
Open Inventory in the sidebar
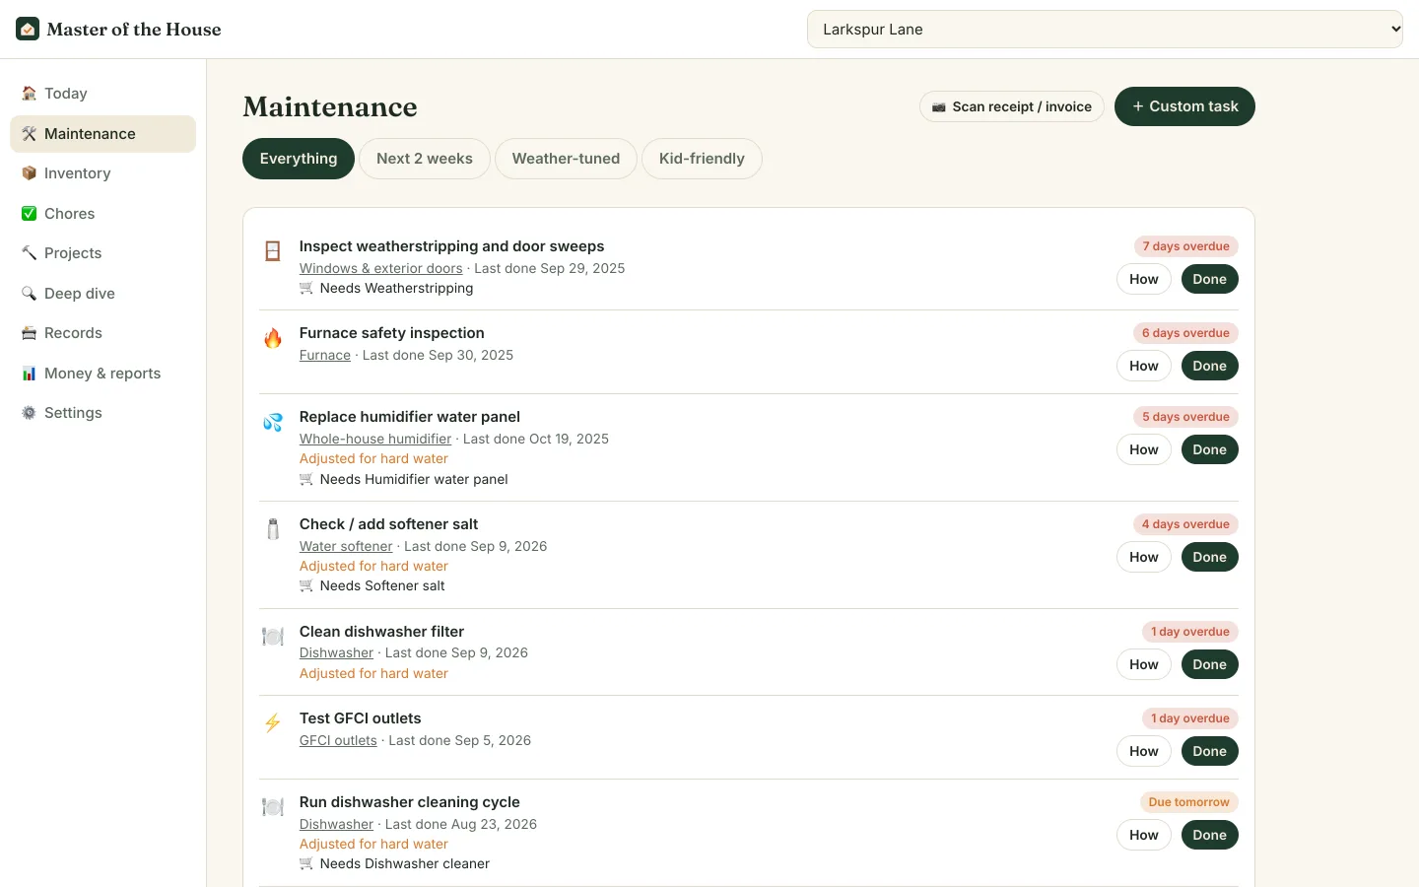tap(102, 173)
